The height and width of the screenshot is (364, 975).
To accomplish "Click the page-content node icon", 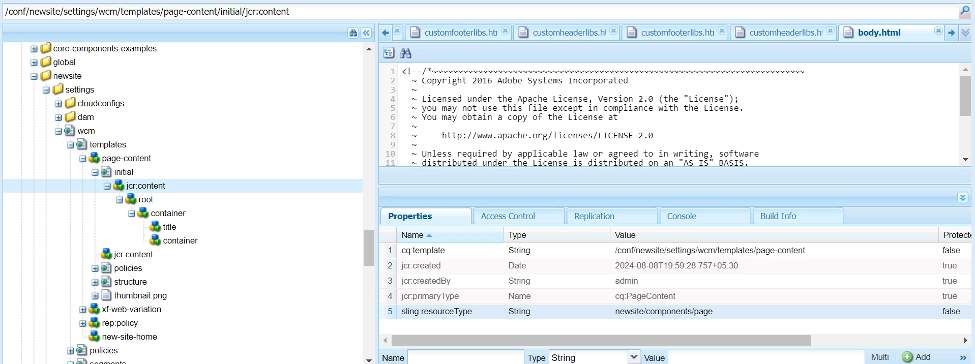I will pyautogui.click(x=94, y=158).
